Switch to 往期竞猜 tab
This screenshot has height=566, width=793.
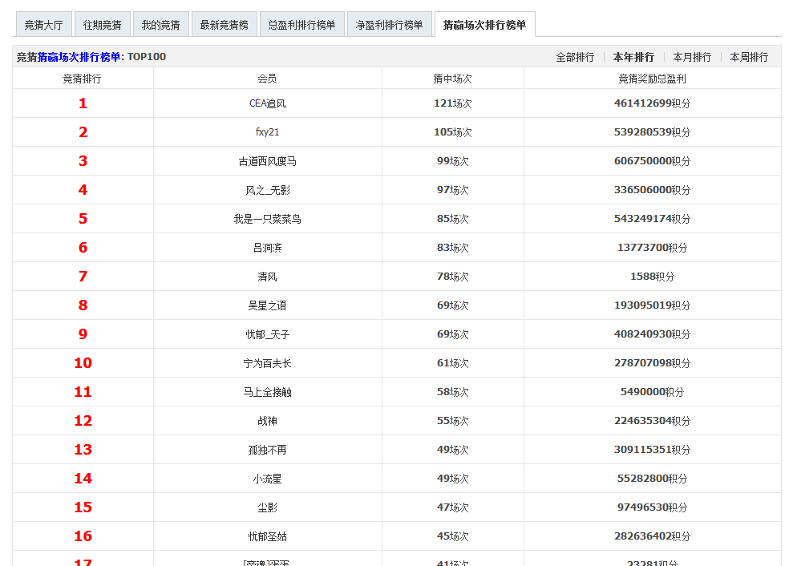click(x=102, y=25)
